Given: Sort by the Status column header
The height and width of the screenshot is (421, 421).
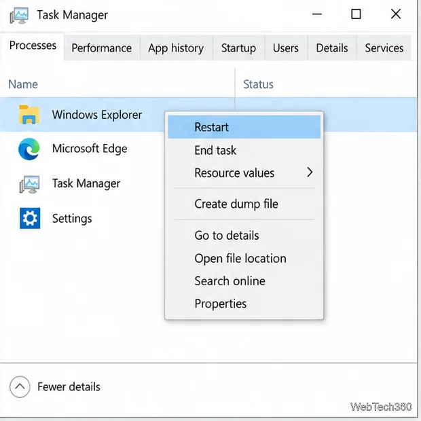Looking at the screenshot, I should pos(258,84).
